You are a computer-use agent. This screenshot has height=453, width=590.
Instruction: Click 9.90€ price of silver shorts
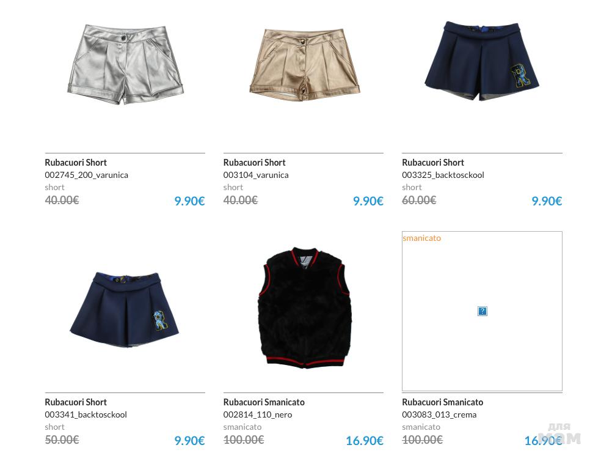[x=189, y=201]
